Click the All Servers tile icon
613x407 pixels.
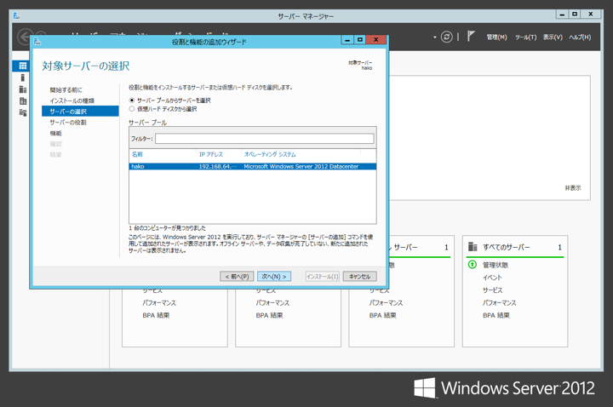[473, 247]
